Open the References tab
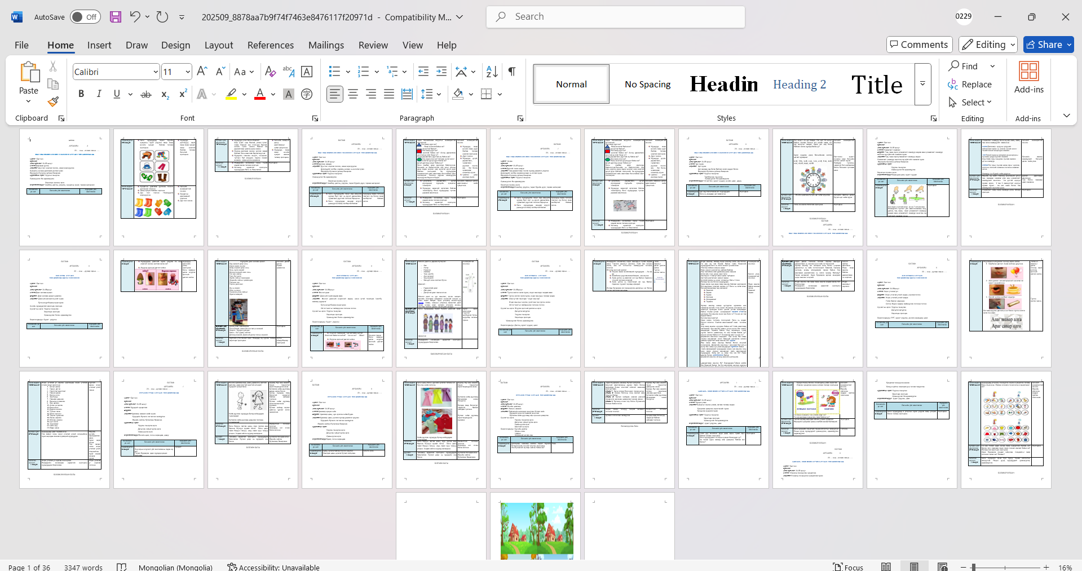Image resolution: width=1082 pixels, height=571 pixels. click(271, 45)
